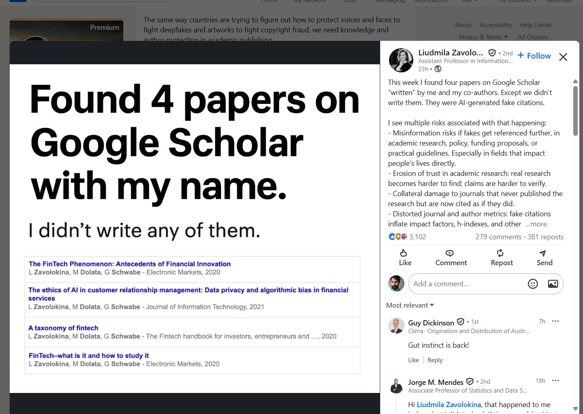Viewport: 583px width, 414px height.
Task: Click 'Associate Professor of Statistics' headline
Action: (x=467, y=391)
